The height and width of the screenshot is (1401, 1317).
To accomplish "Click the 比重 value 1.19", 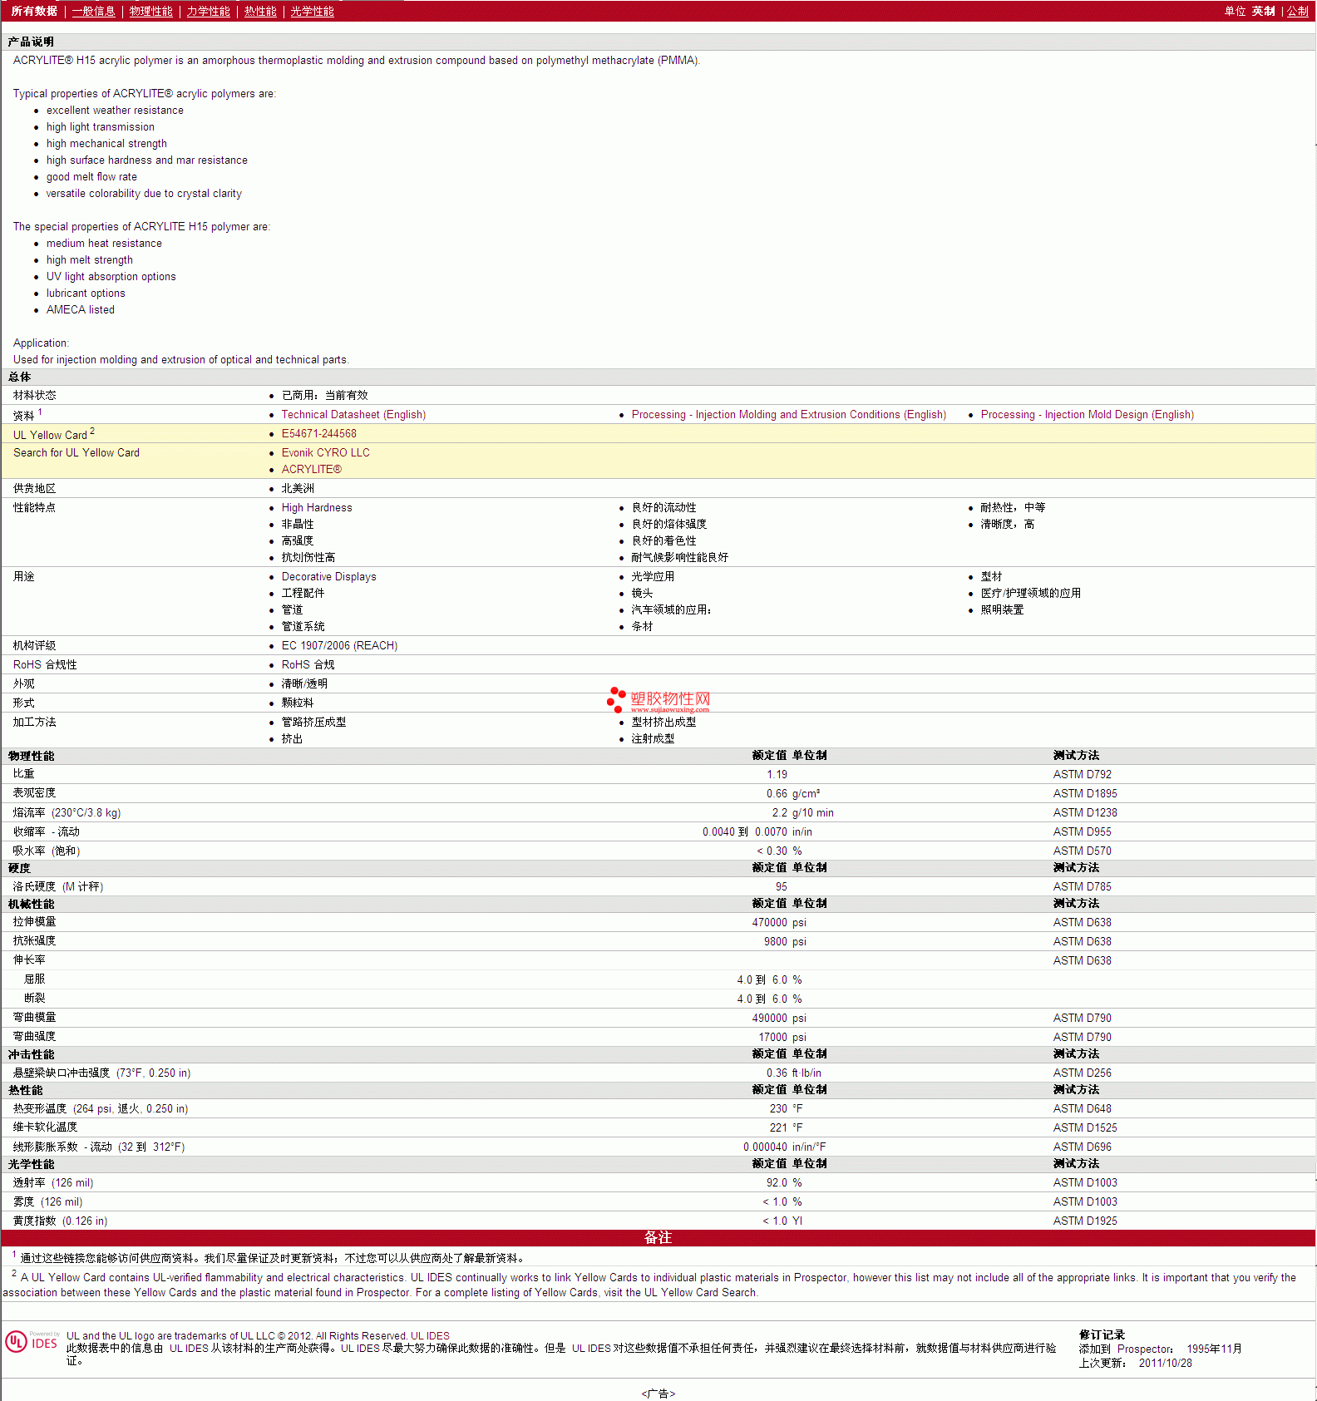I will click(x=777, y=774).
